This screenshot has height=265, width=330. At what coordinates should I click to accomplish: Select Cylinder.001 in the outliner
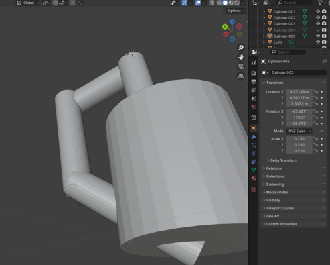(284, 11)
